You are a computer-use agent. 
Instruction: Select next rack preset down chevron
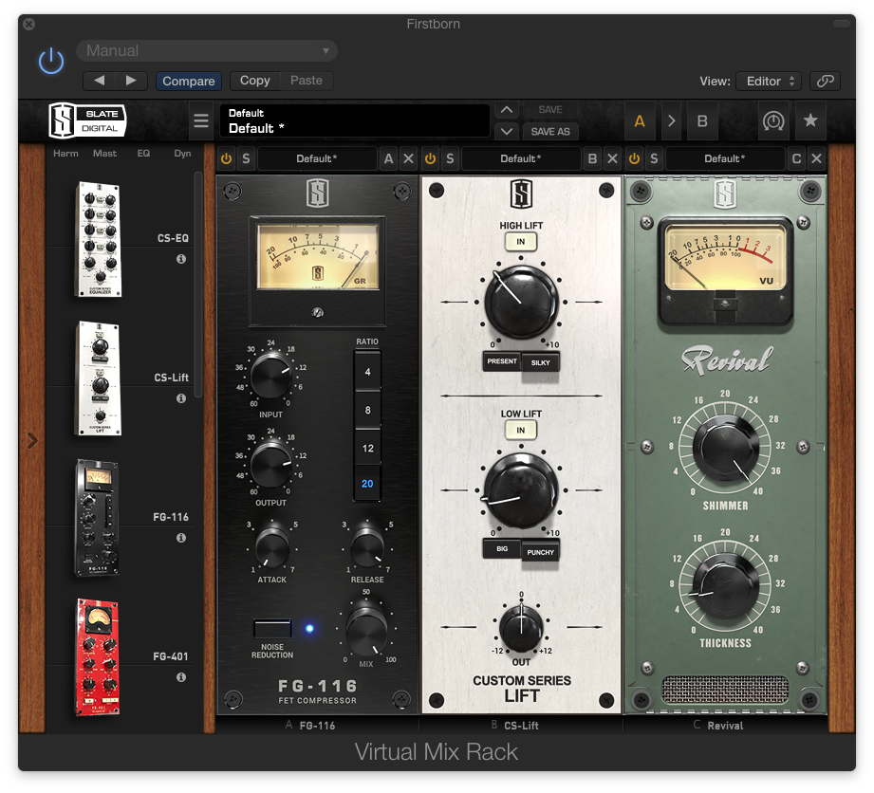click(x=506, y=132)
